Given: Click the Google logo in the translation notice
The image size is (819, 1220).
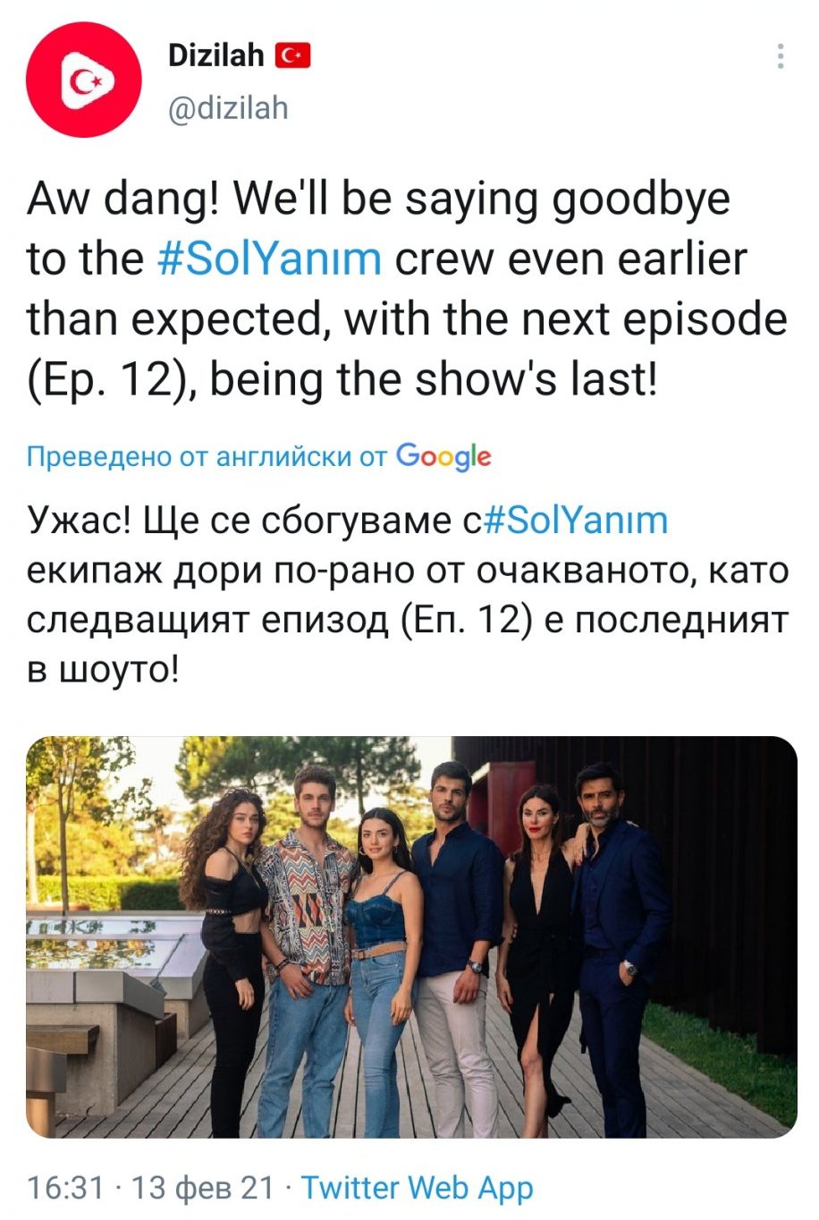Looking at the screenshot, I should click(443, 456).
